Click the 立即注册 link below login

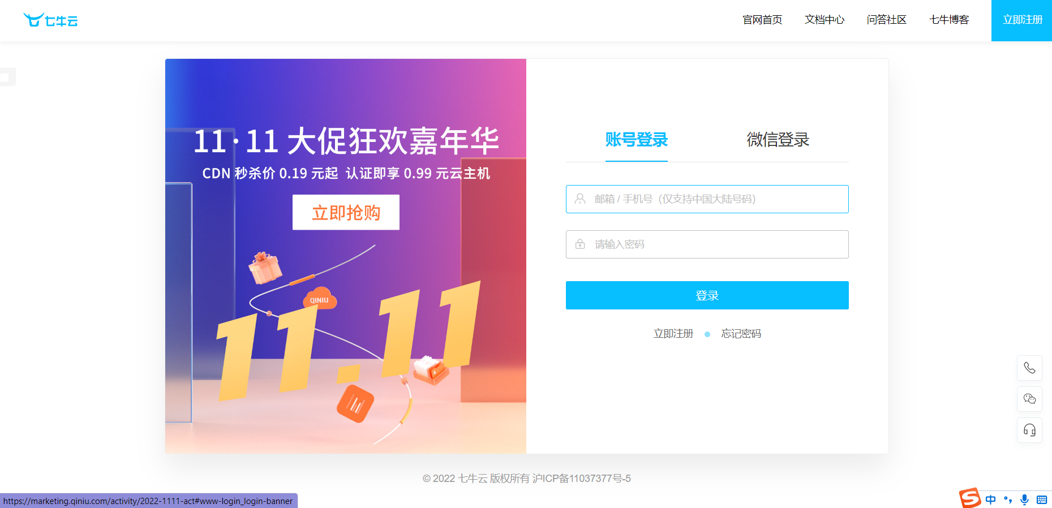673,334
